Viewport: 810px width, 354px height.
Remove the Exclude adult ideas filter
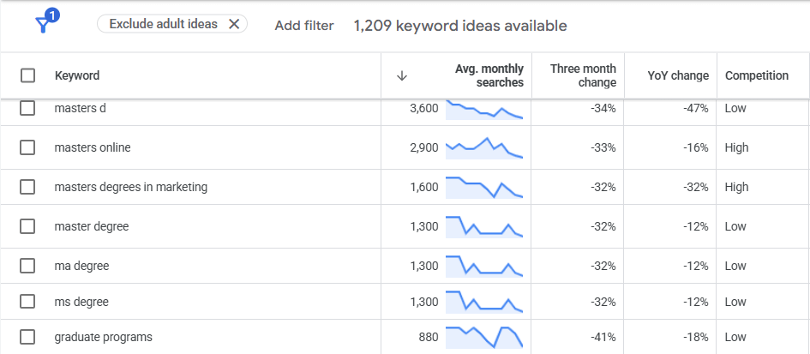234,24
